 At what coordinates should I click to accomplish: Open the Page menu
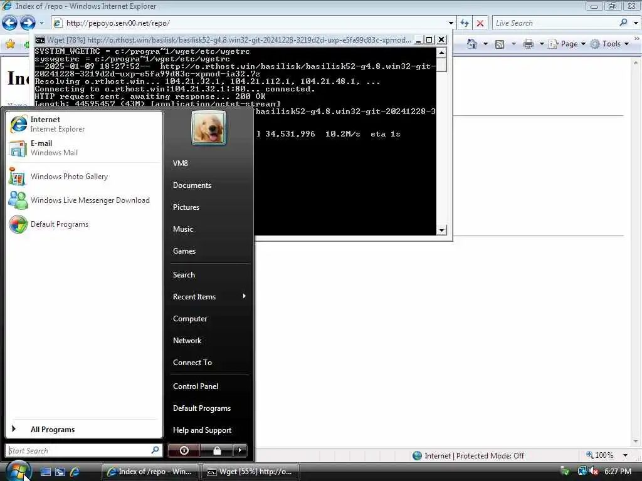pos(567,44)
